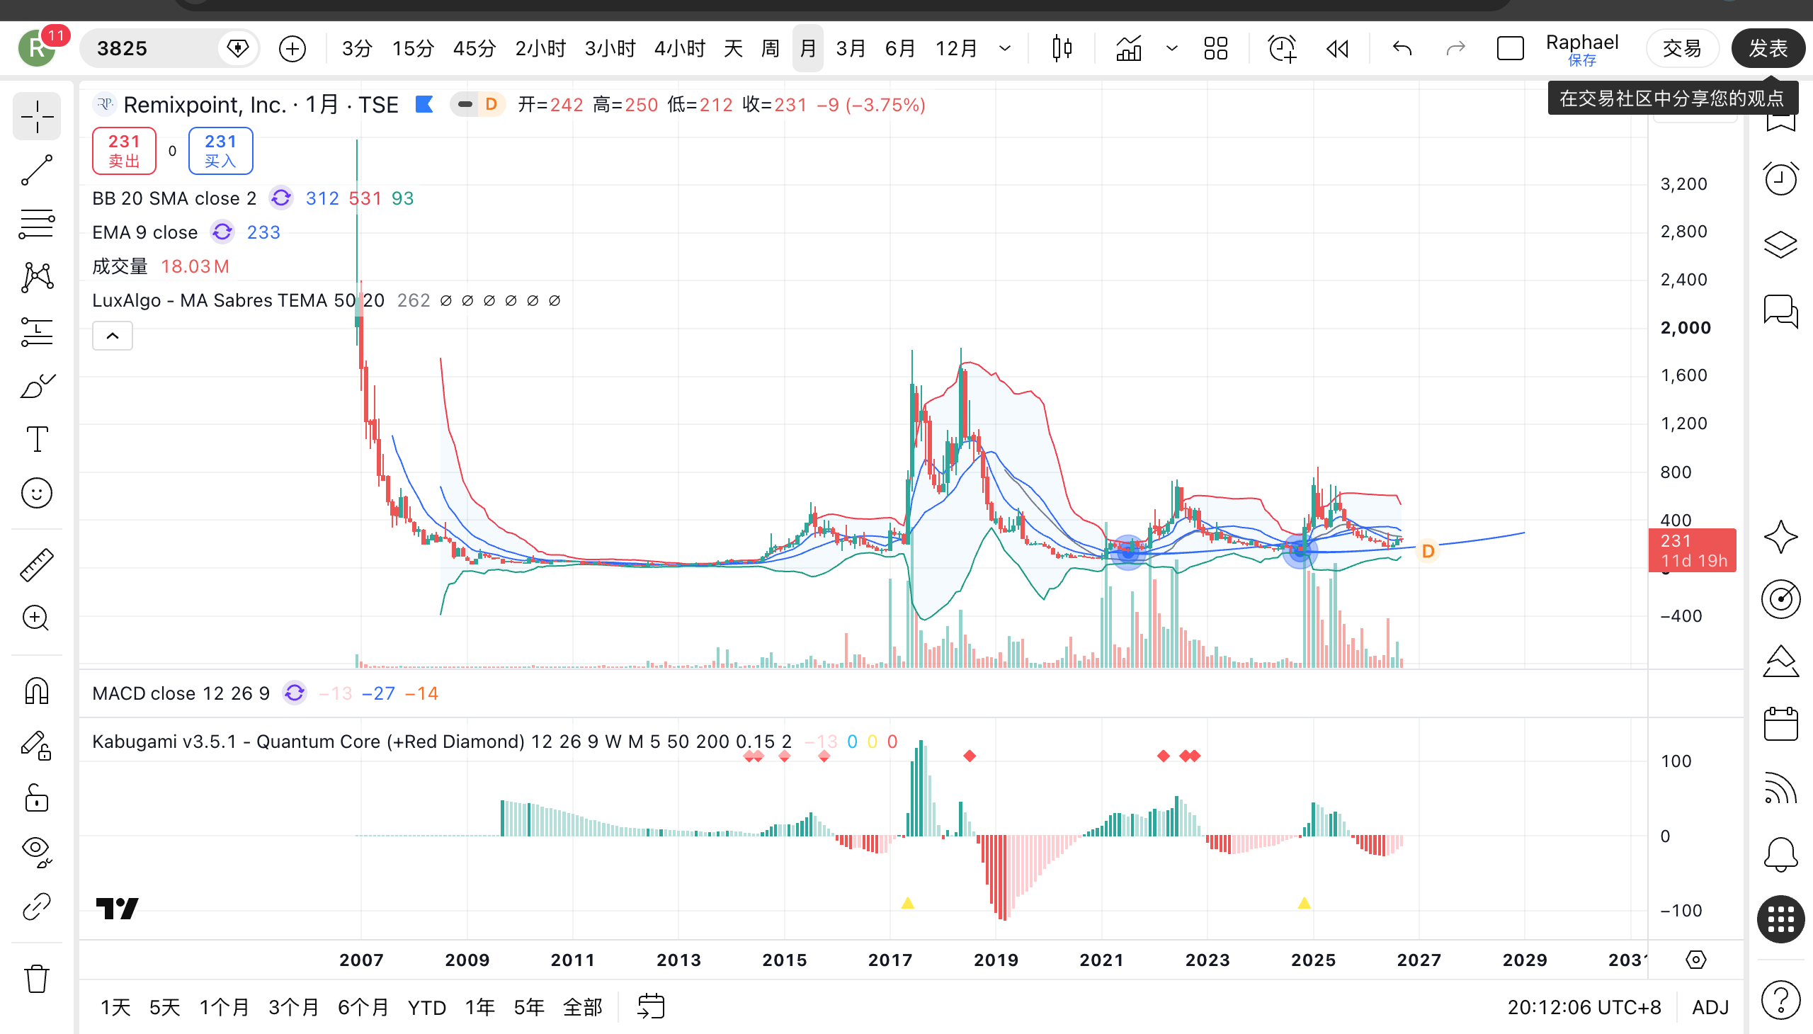This screenshot has height=1034, width=1813.
Task: Switch to the 2小时 timeframe
Action: coord(540,48)
